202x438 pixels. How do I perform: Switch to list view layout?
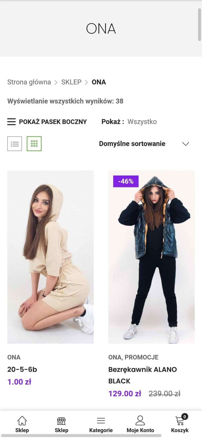click(x=14, y=144)
